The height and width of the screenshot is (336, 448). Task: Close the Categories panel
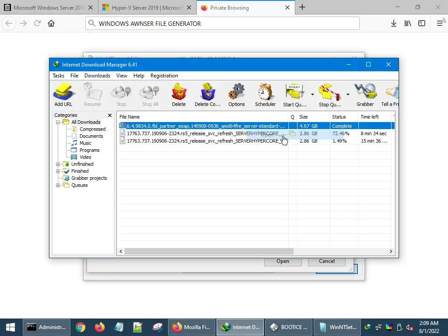click(110, 115)
